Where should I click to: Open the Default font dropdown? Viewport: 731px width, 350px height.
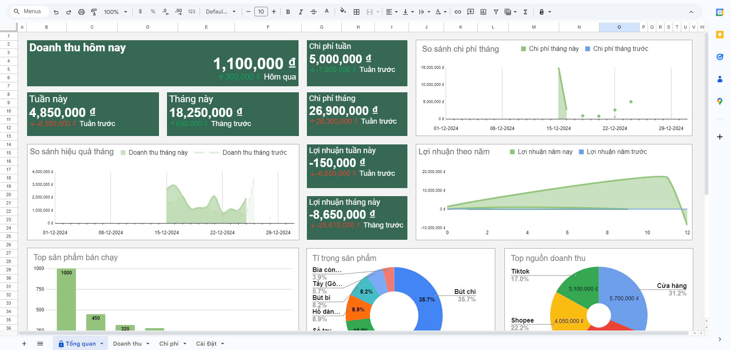point(221,12)
